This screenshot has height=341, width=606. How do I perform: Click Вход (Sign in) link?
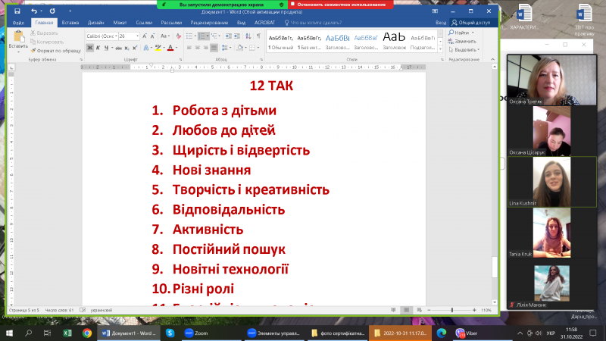(x=441, y=23)
